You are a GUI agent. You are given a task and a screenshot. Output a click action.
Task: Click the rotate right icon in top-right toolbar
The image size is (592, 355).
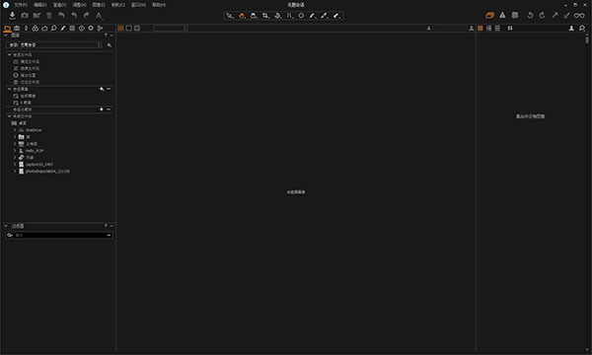542,16
